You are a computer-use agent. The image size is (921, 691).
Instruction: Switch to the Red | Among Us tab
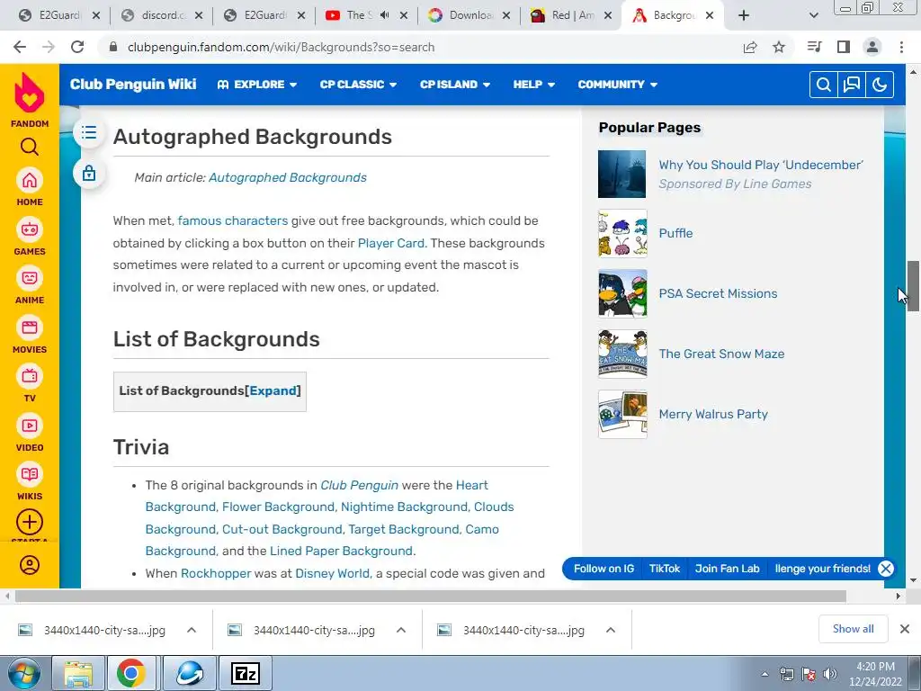(x=571, y=15)
